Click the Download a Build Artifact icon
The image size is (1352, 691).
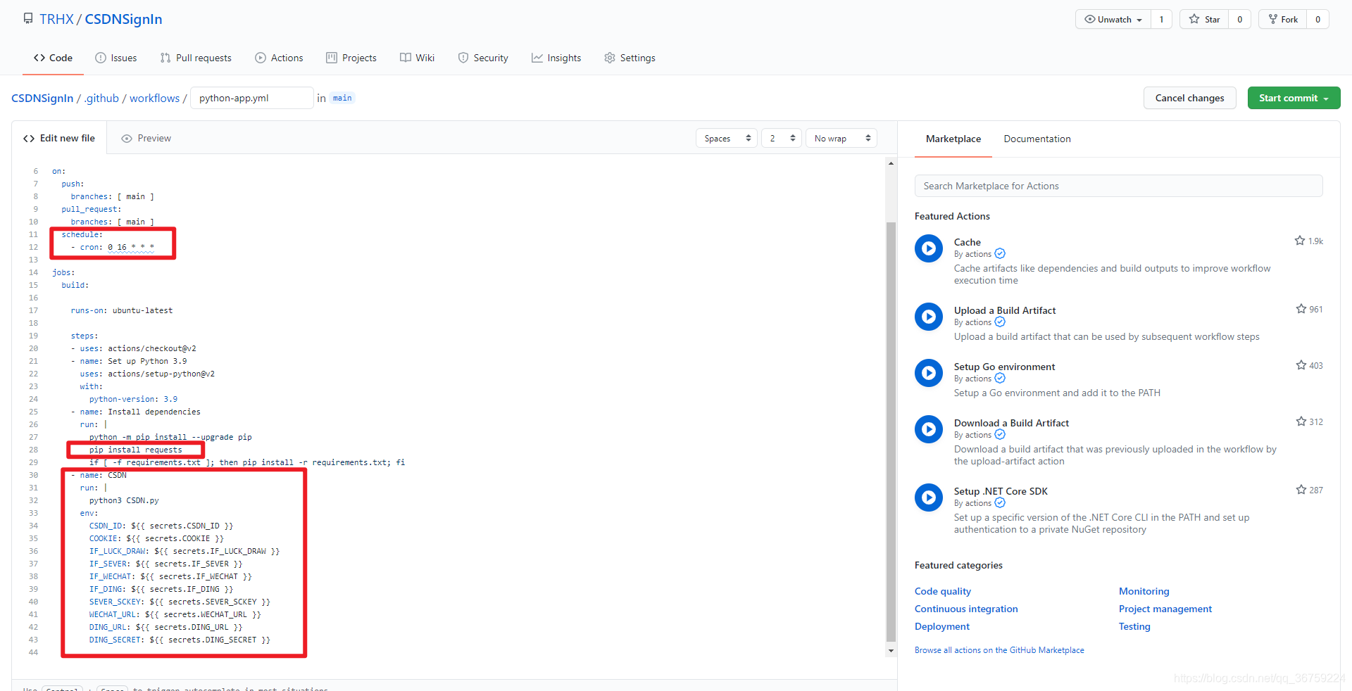928,429
